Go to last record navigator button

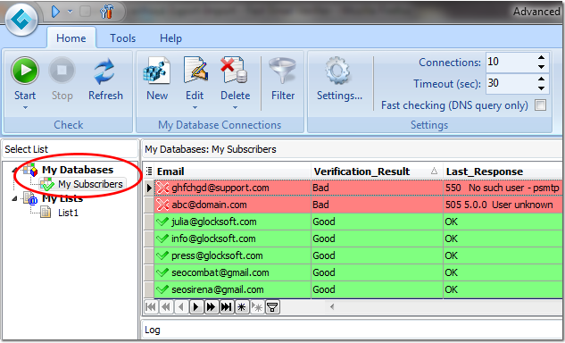coord(227,307)
